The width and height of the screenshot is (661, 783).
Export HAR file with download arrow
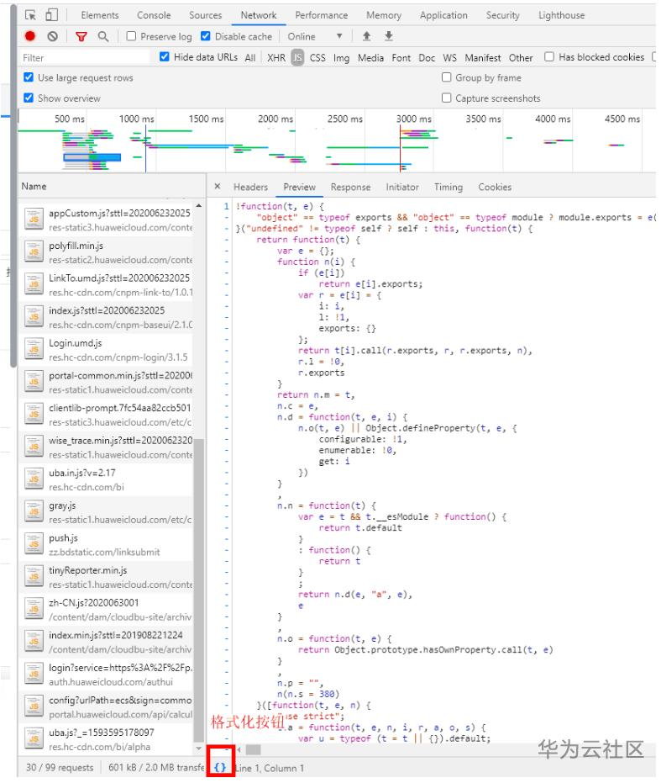click(389, 36)
